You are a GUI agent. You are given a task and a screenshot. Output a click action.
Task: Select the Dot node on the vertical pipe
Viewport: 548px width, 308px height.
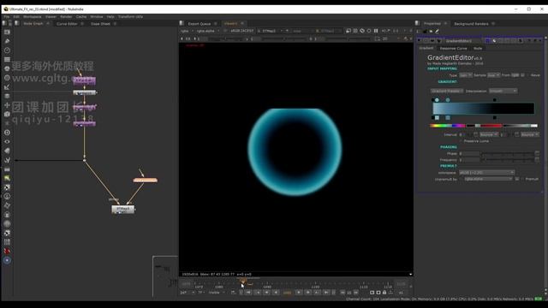[x=84, y=160]
